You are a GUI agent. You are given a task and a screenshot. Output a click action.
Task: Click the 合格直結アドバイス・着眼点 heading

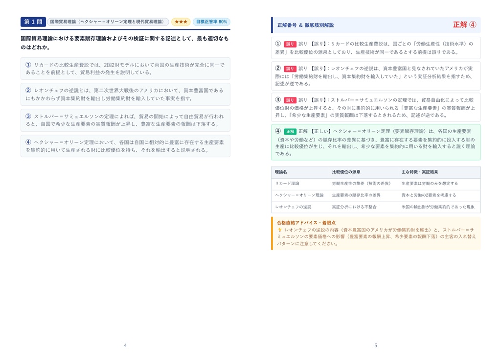(x=306, y=223)
